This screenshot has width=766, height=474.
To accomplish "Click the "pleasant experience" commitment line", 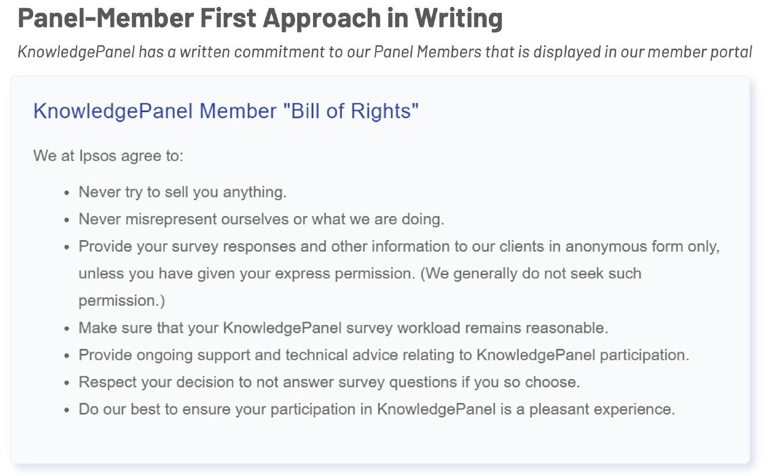I will pyautogui.click(x=376, y=409).
